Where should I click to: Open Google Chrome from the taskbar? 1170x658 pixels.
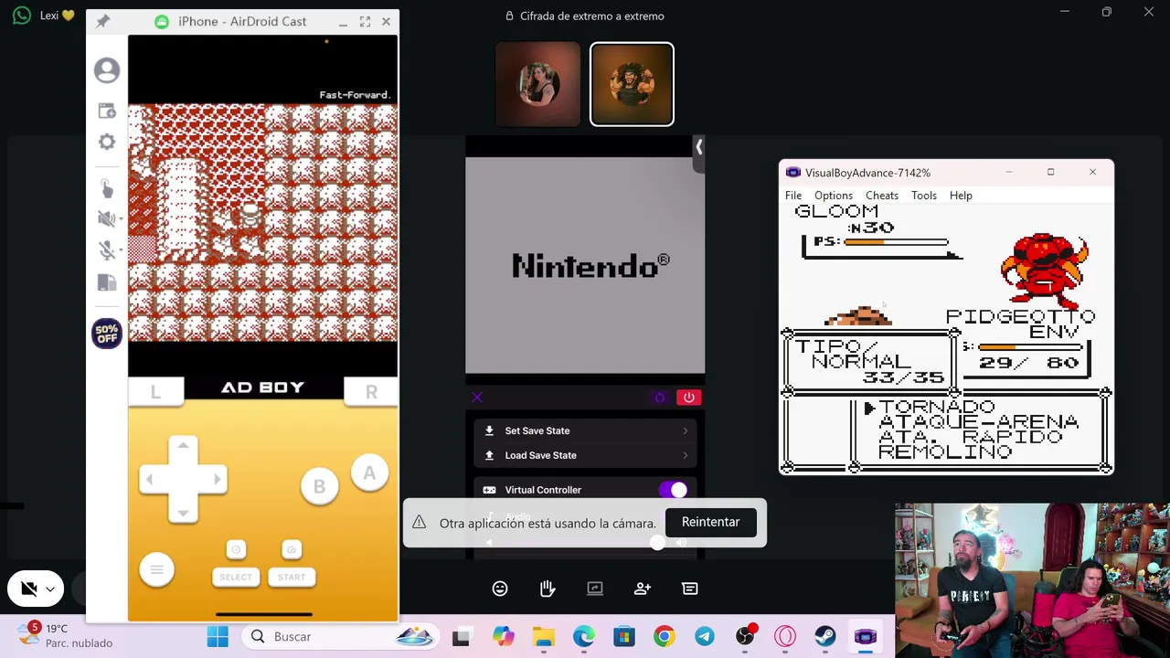point(665,637)
